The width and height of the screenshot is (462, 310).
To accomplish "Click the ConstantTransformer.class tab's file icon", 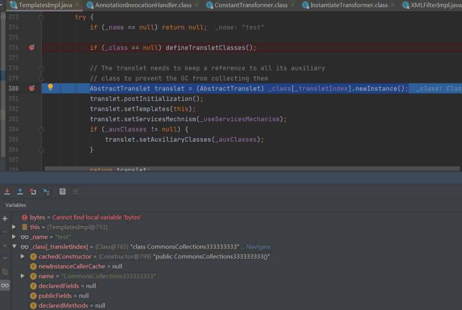I will (x=210, y=5).
